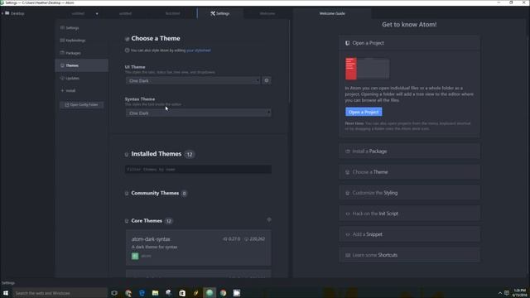
Task: Click the Windows taskbar search box
Action: (60, 293)
